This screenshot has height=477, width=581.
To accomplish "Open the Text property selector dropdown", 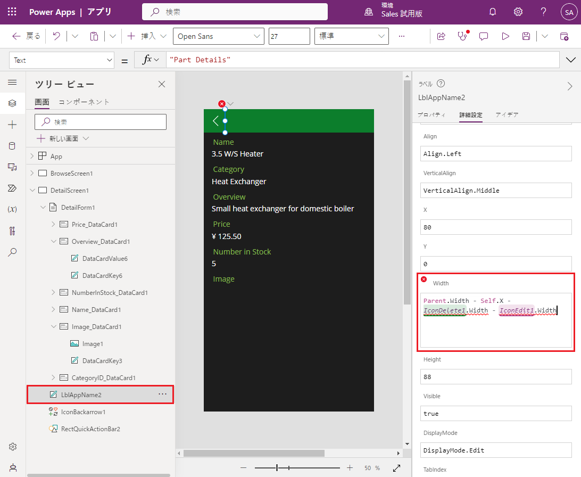I will click(x=62, y=60).
